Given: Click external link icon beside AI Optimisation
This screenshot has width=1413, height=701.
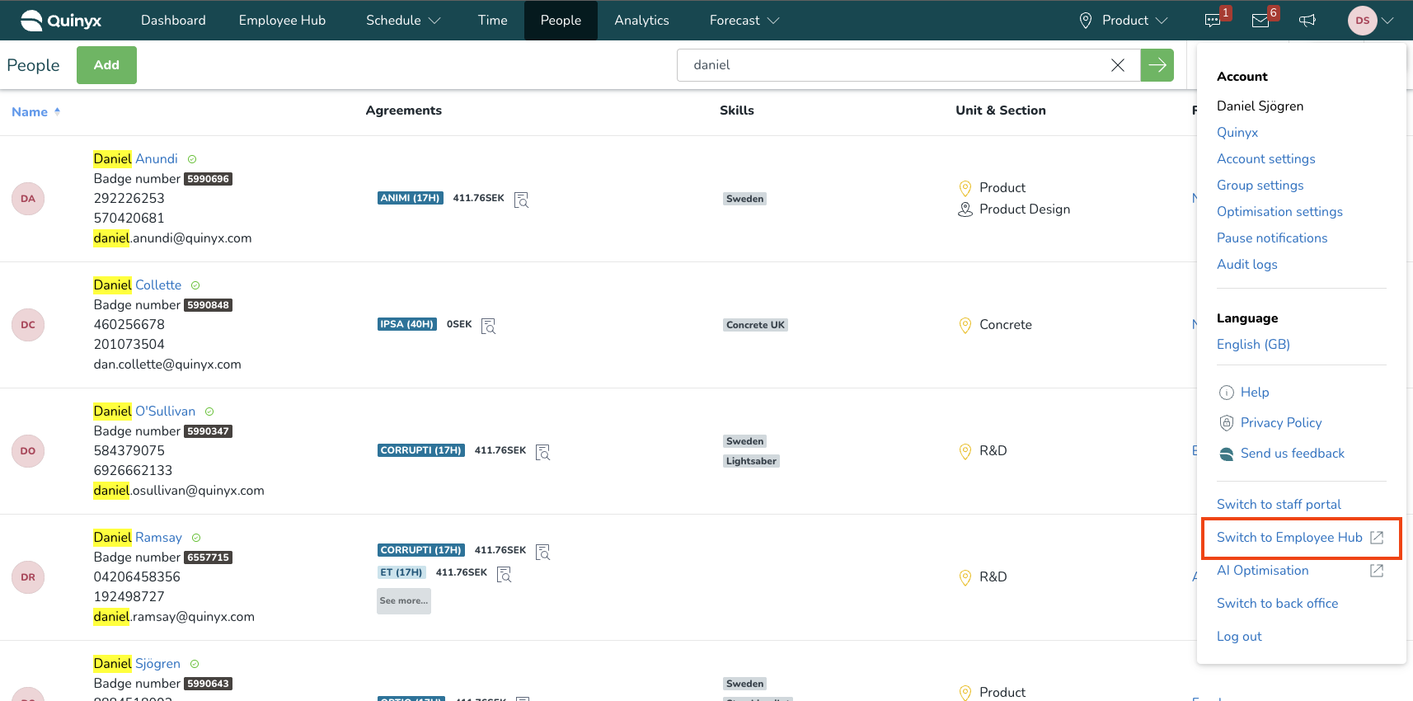Looking at the screenshot, I should (x=1377, y=571).
